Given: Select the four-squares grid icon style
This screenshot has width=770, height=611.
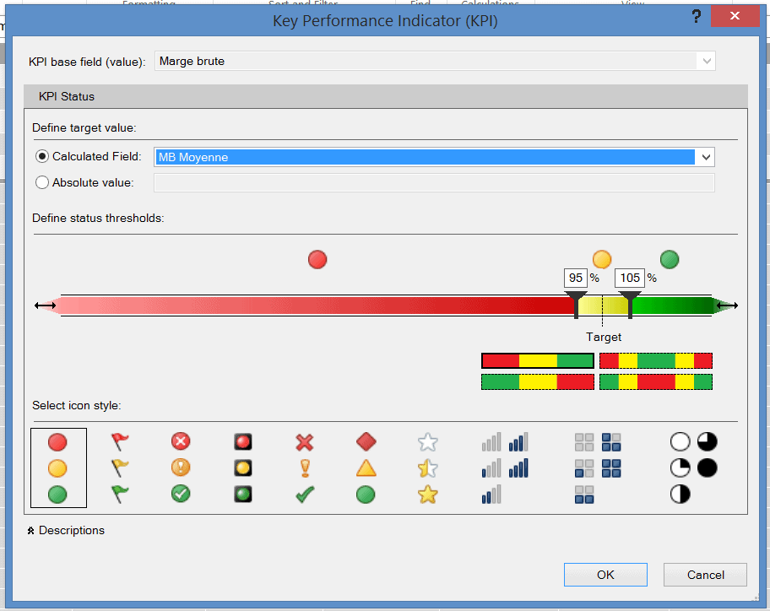Looking at the screenshot, I should (598, 468).
